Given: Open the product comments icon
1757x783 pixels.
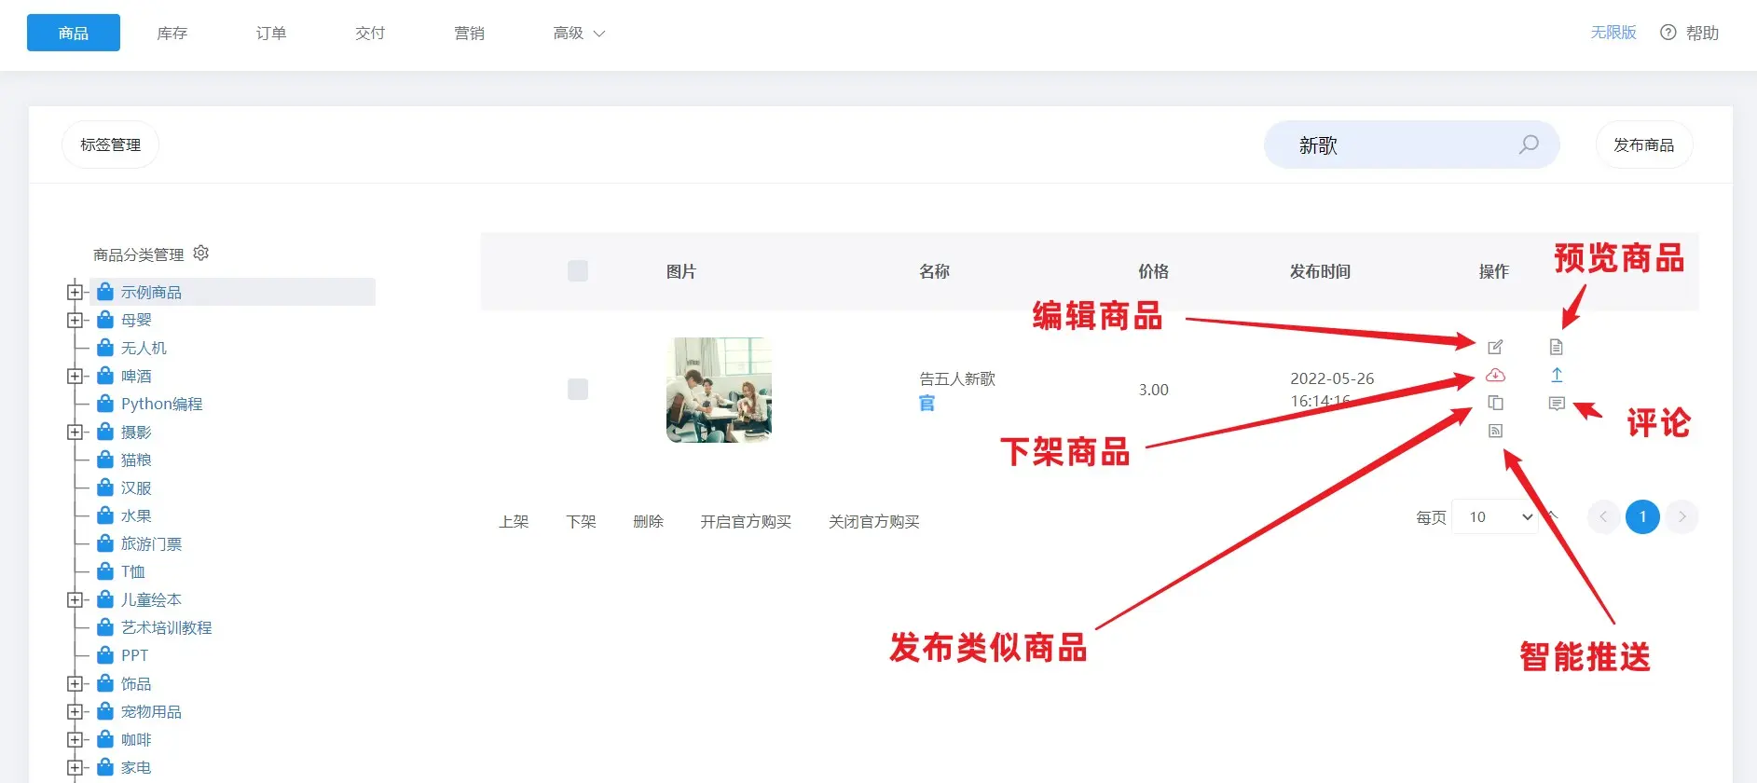Looking at the screenshot, I should (x=1556, y=404).
